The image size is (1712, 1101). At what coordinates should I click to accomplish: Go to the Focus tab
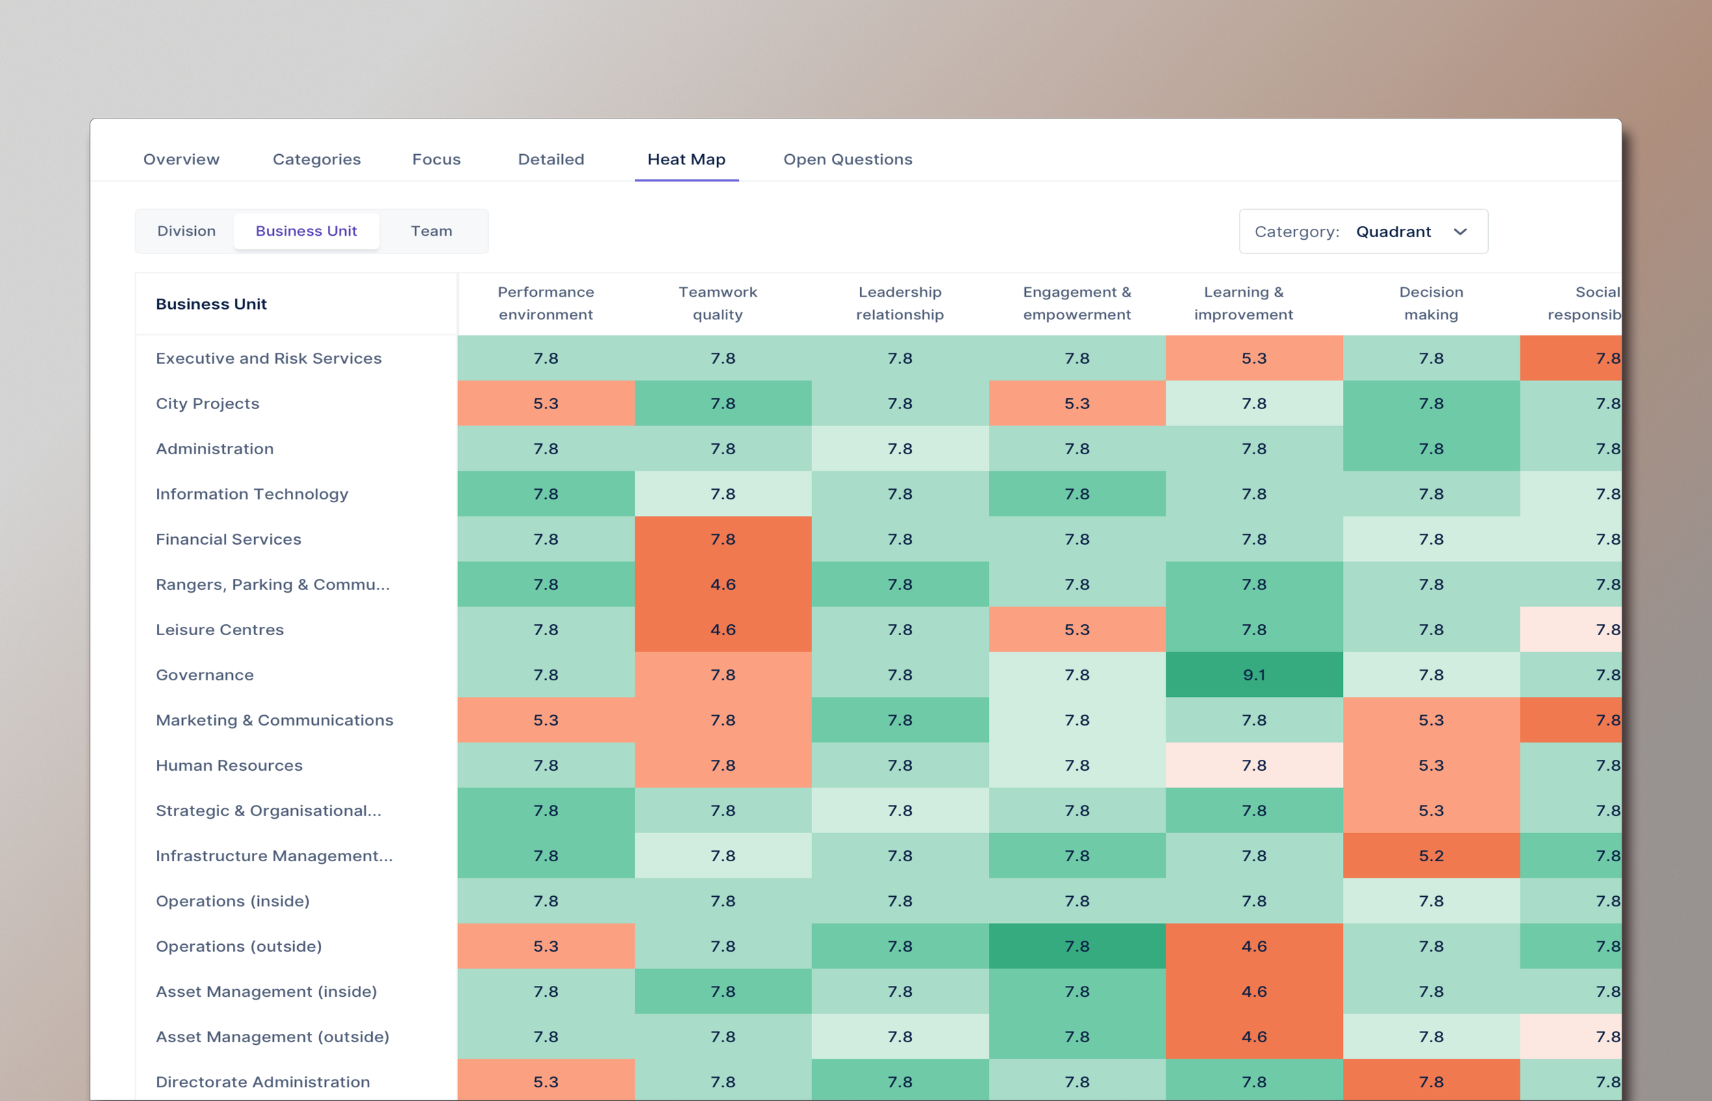tap(436, 160)
